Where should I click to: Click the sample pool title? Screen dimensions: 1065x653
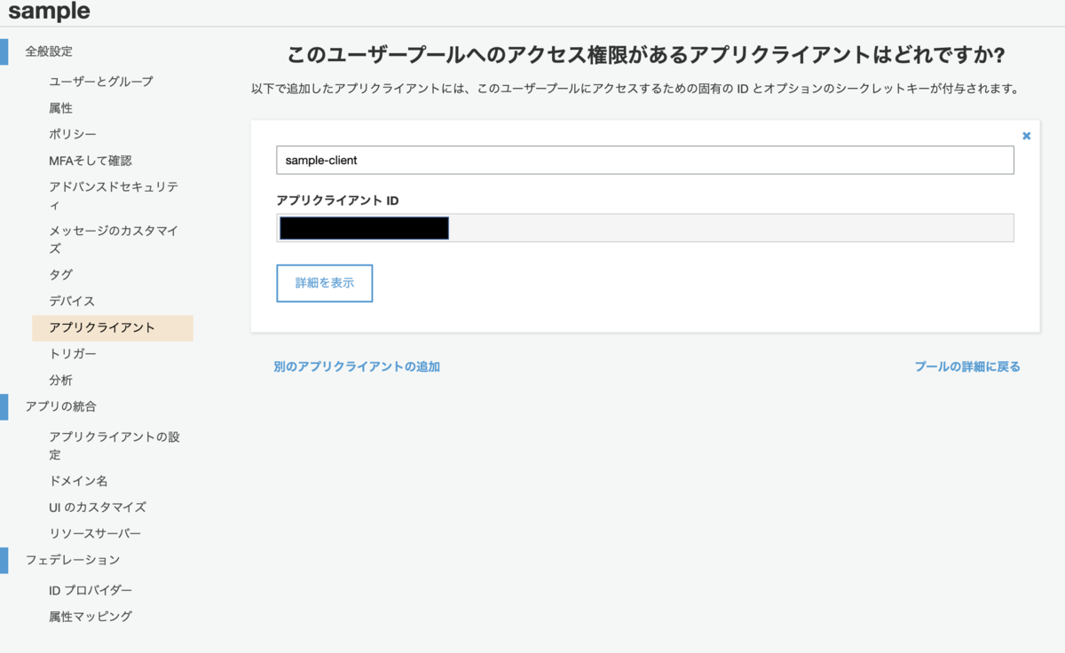[49, 12]
